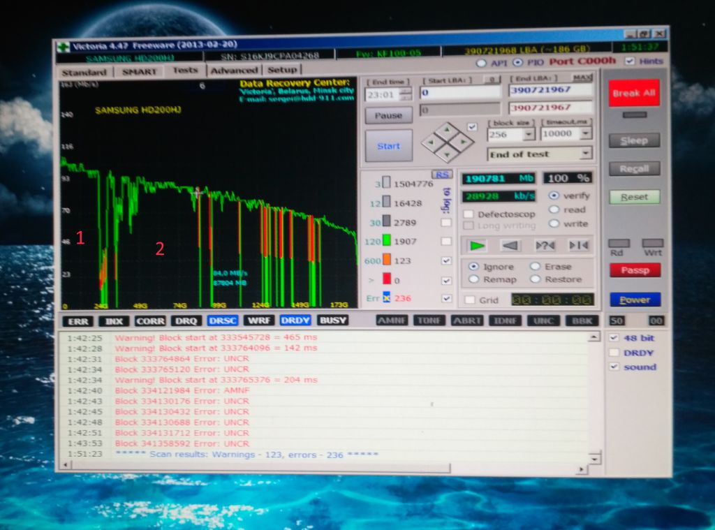715x530 pixels.
Task: Choose the Remap option
Action: pos(474,279)
